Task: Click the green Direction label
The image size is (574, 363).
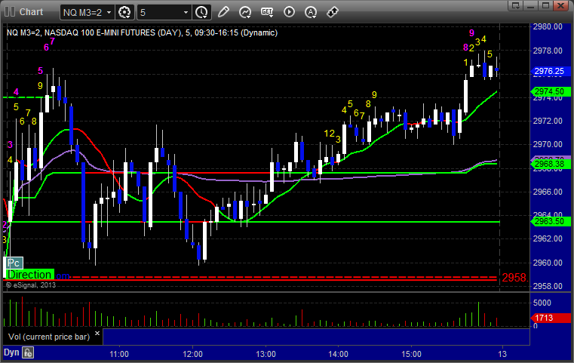Action: (29, 275)
